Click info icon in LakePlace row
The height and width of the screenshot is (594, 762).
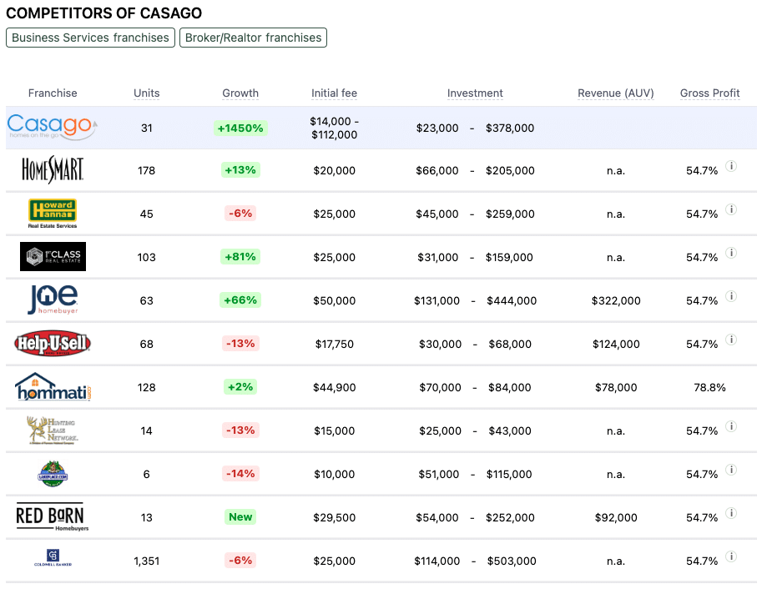pyautogui.click(x=731, y=469)
